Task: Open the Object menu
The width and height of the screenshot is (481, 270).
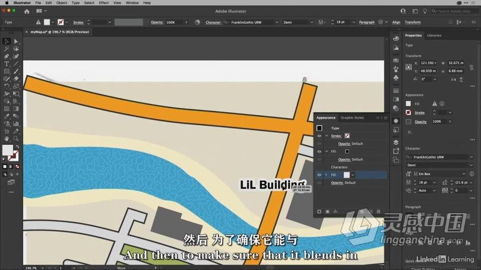Action: 62,3
